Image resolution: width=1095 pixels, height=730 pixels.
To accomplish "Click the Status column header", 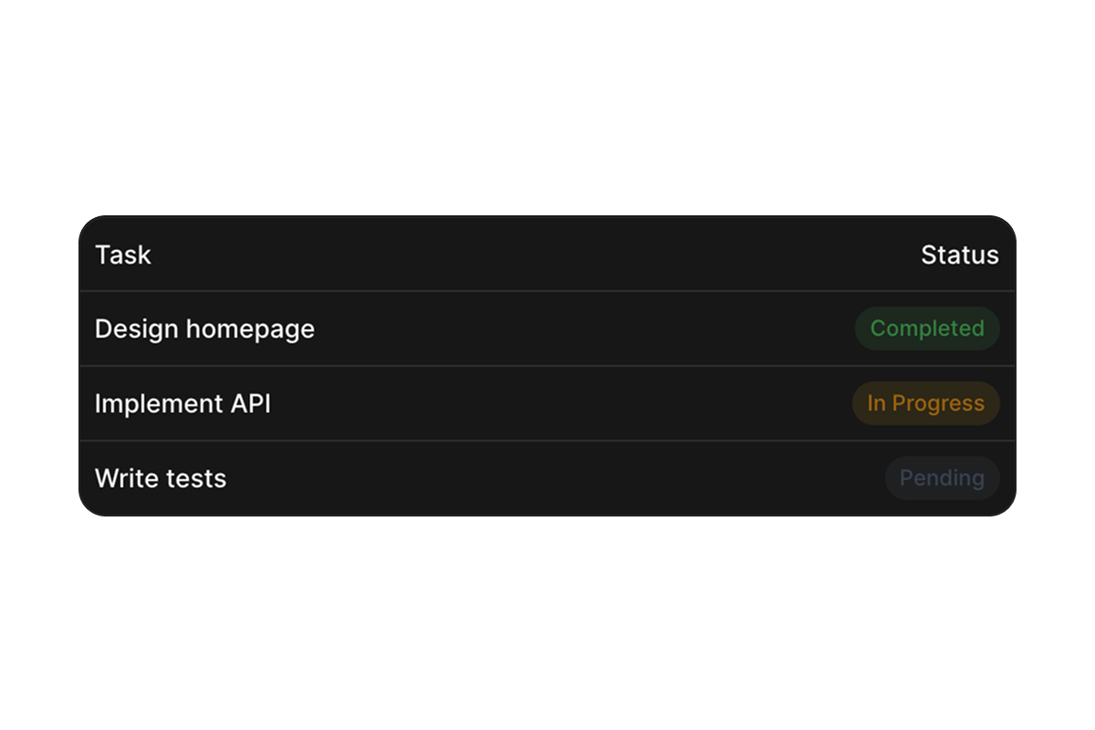I will pos(959,255).
